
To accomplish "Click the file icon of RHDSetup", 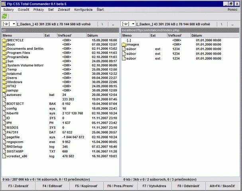I will pos(4,147).
